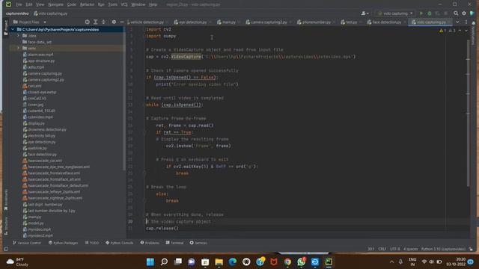Image resolution: width=479 pixels, height=269 pixels.
Task: Expand the .idea folder
Action: tap(18, 36)
